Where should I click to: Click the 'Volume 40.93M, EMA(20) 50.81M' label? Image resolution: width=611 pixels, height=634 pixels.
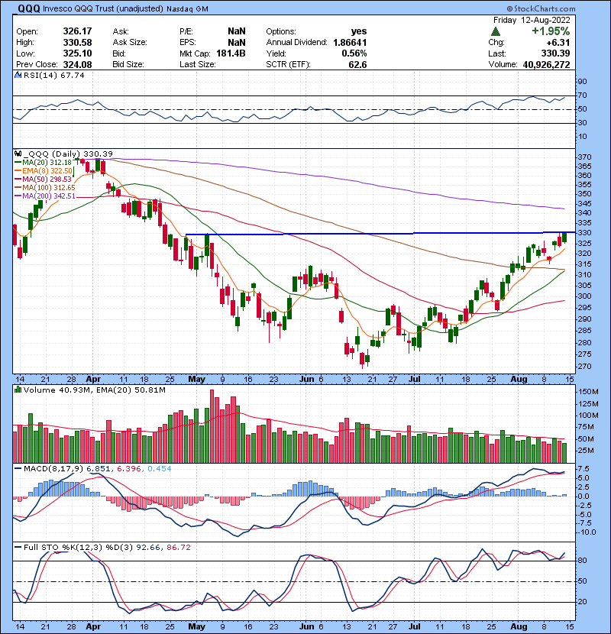pos(94,390)
